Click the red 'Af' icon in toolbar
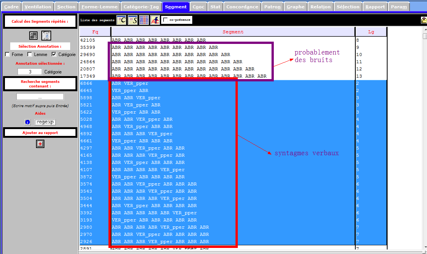The width and height of the screenshot is (427, 254). pos(155,20)
